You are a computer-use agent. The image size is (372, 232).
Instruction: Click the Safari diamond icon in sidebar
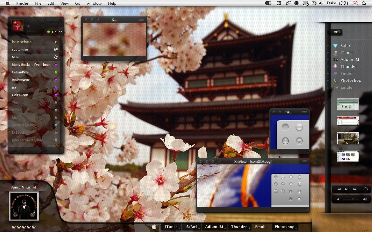336,46
